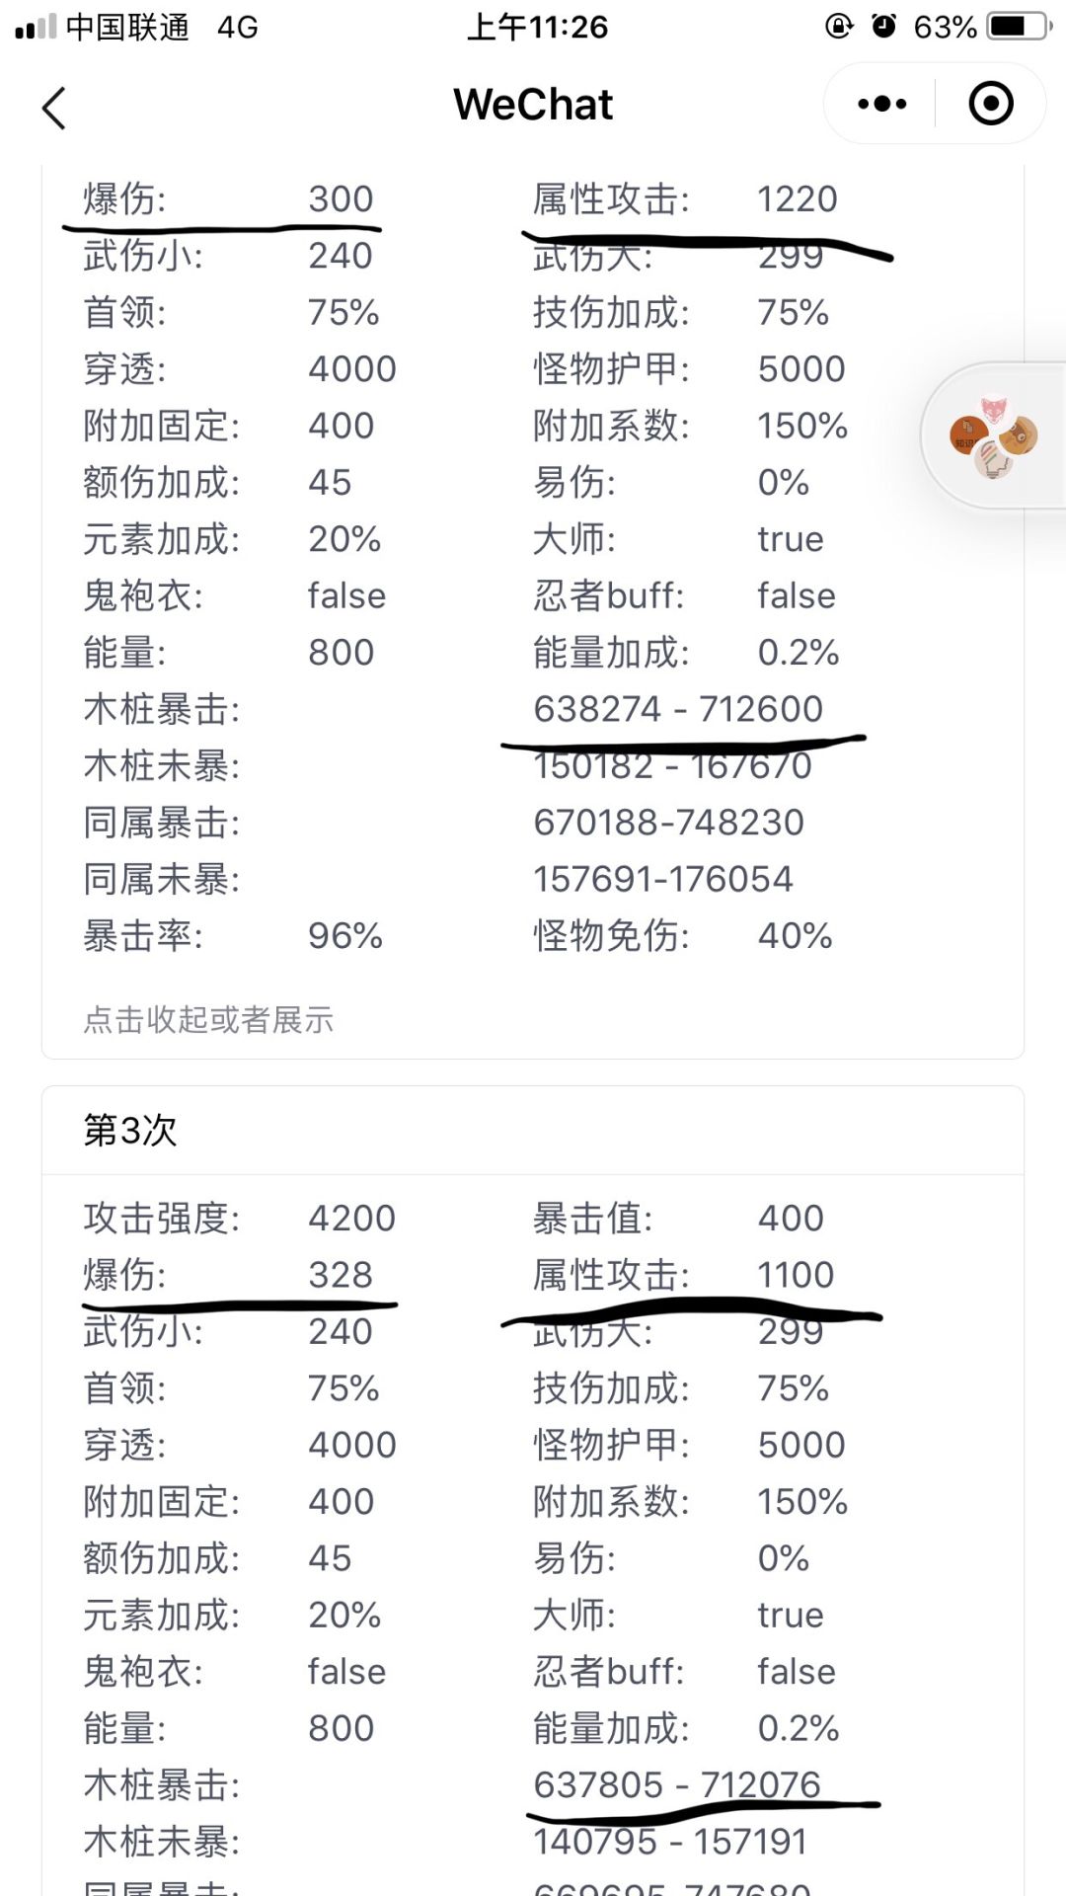Tap the WeChat title in the header
Viewport: 1066px width, 1896px height.
click(533, 105)
